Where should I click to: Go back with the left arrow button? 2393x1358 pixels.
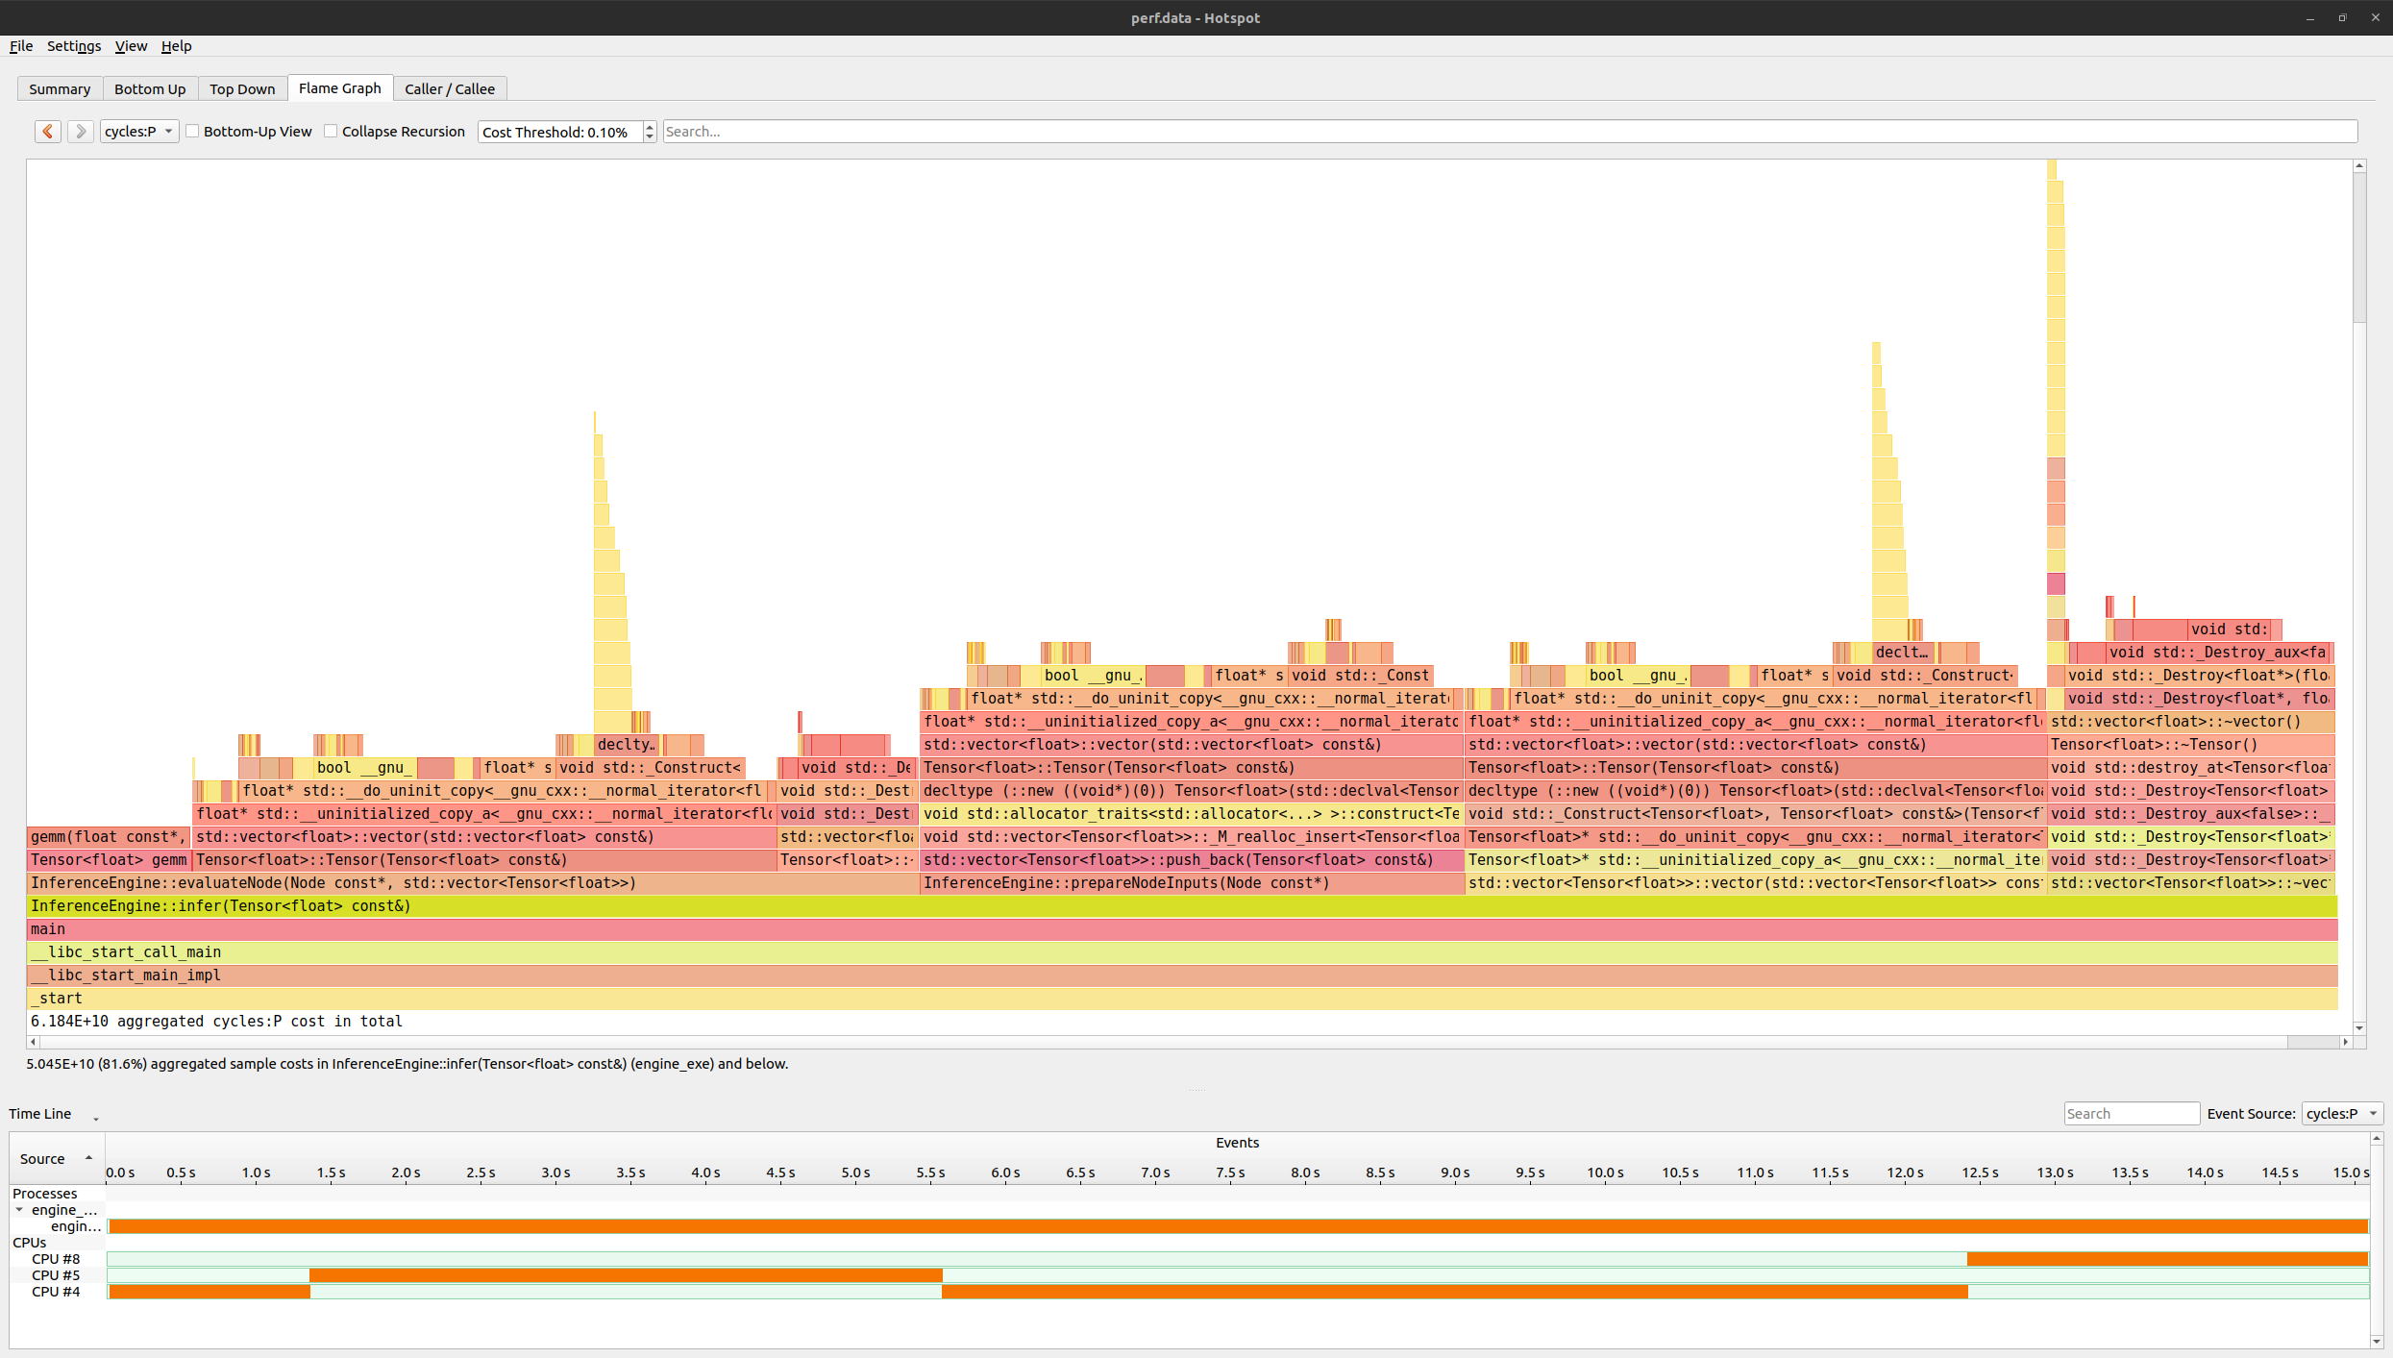point(48,132)
